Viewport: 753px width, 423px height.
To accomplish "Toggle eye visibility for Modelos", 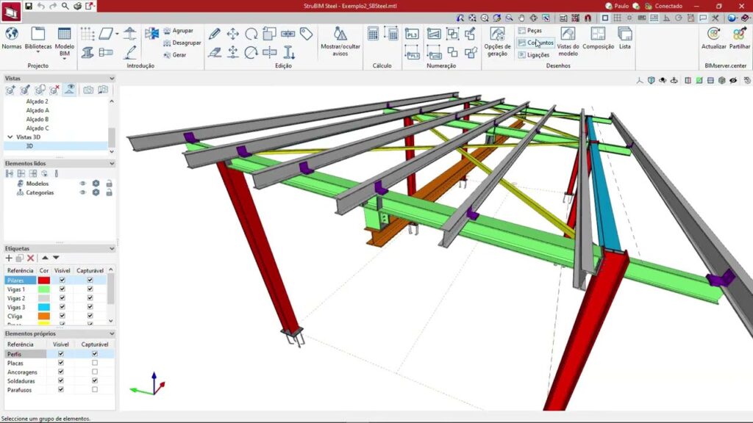I will pyautogui.click(x=83, y=184).
